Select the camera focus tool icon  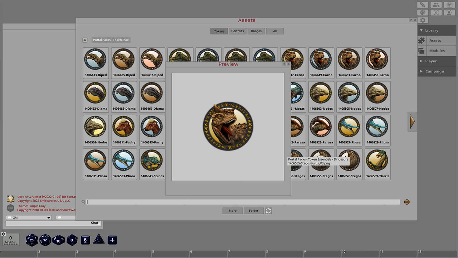(436, 12)
